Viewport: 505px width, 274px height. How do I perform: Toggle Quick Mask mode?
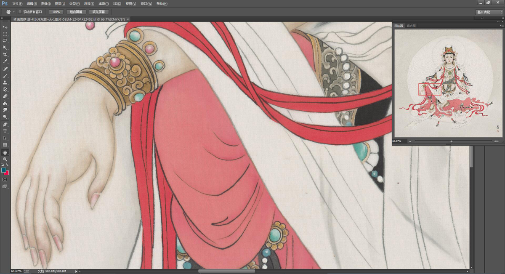point(5,179)
